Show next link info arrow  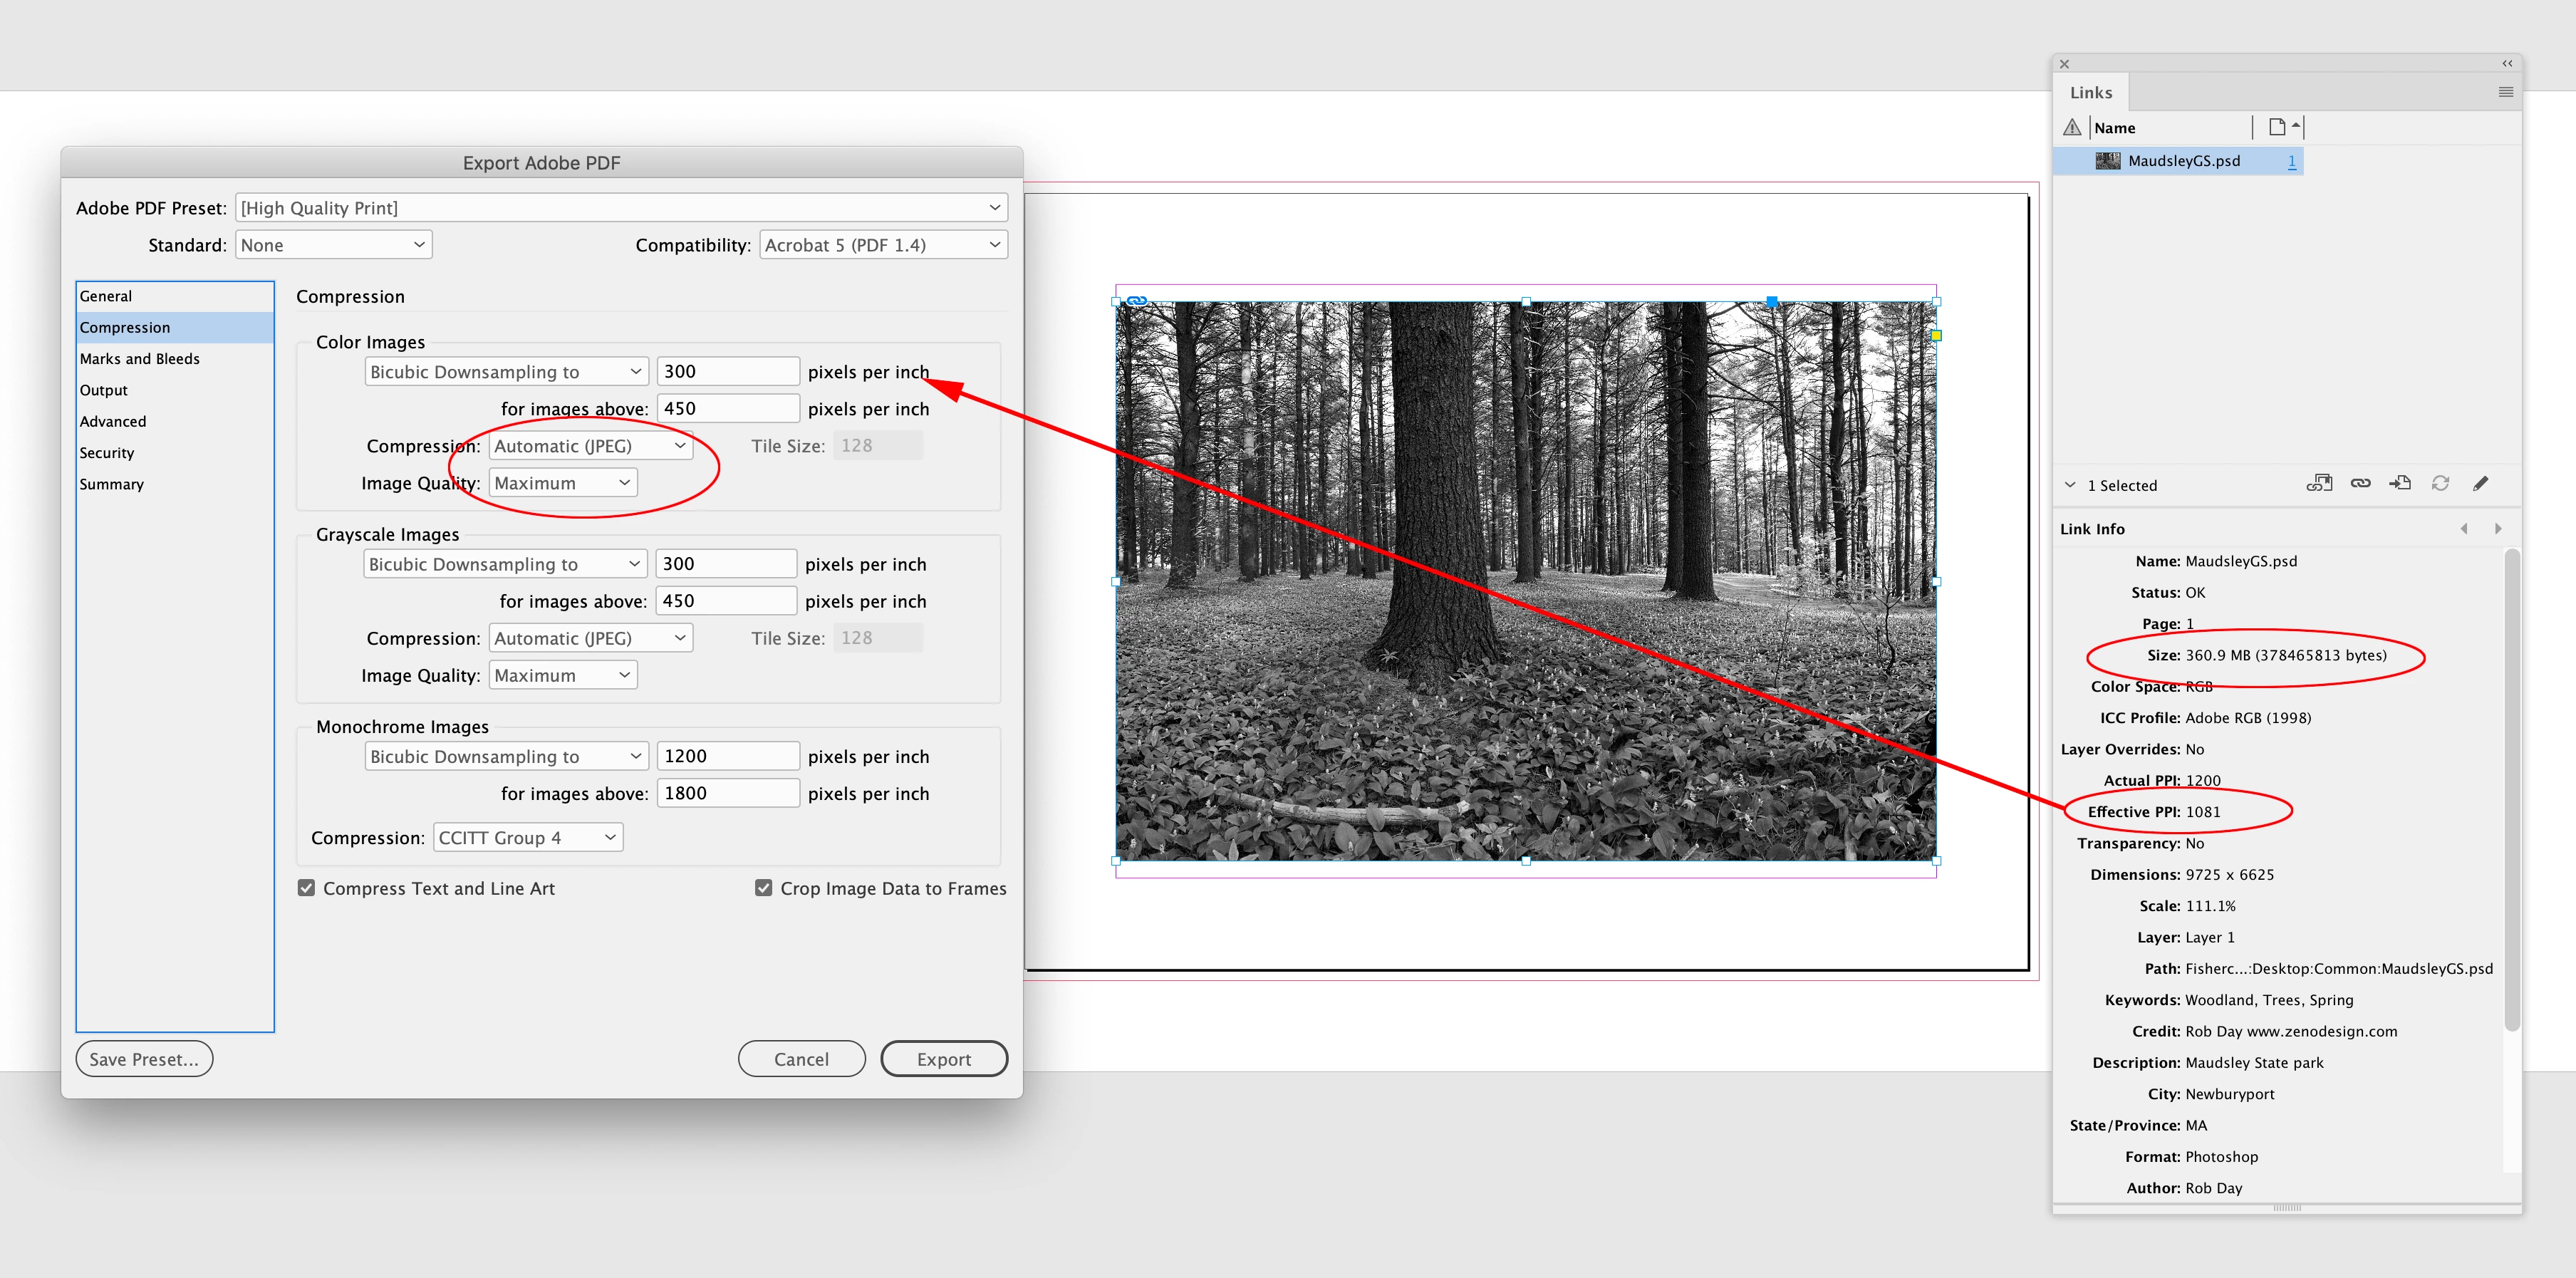click(x=2498, y=529)
